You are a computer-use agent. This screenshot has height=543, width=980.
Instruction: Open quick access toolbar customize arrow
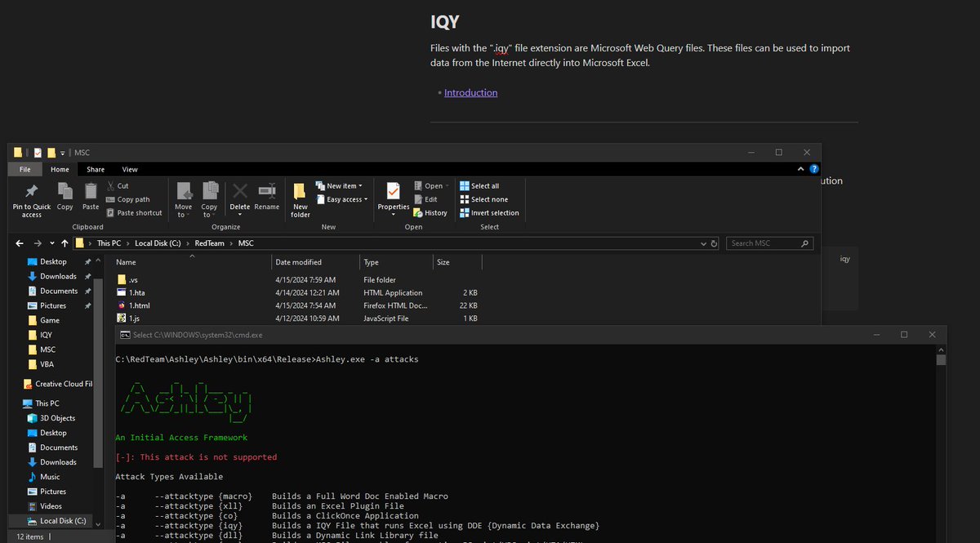tap(63, 153)
